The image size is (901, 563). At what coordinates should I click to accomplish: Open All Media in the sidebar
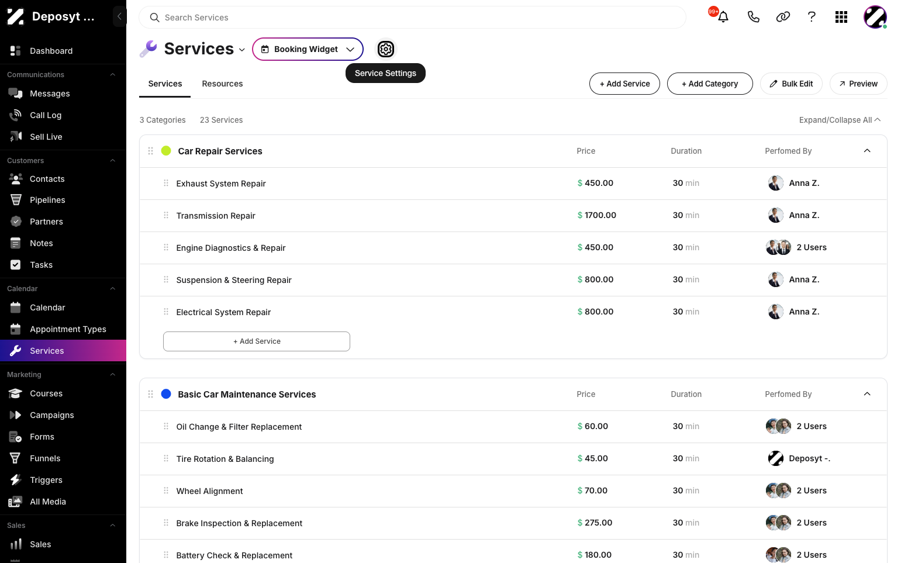tap(63, 502)
